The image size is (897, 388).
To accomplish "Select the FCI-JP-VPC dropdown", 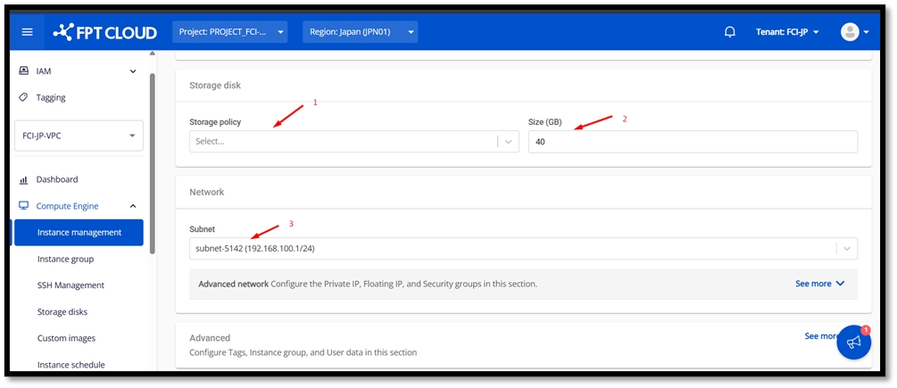I will coord(79,136).
